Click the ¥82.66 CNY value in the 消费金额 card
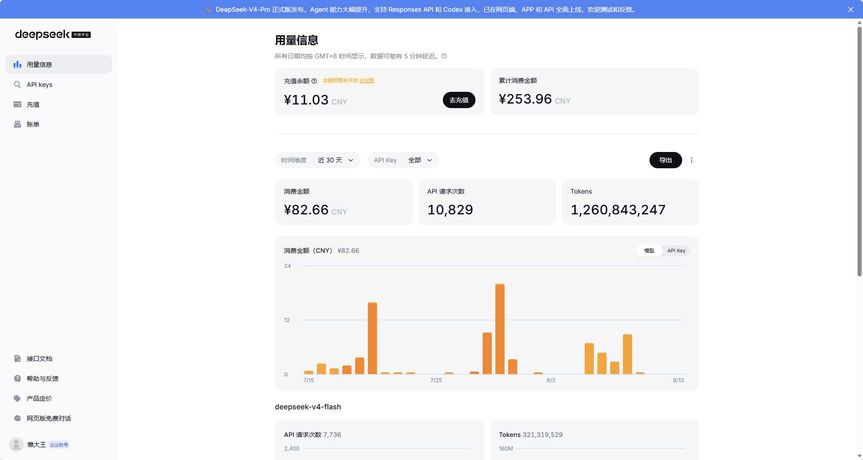The width and height of the screenshot is (863, 460). (315, 210)
